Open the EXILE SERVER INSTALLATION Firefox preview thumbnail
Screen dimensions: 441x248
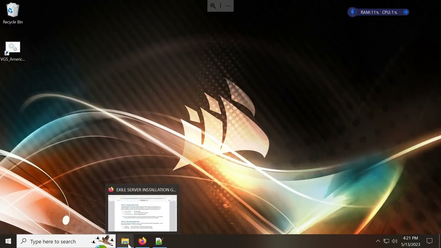click(x=142, y=213)
